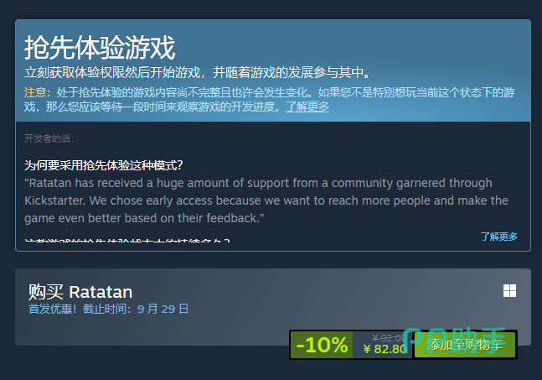Viewport: 542px width, 380px height.
Task: Click the ¥ 82.80 discounted price
Action: [x=385, y=349]
